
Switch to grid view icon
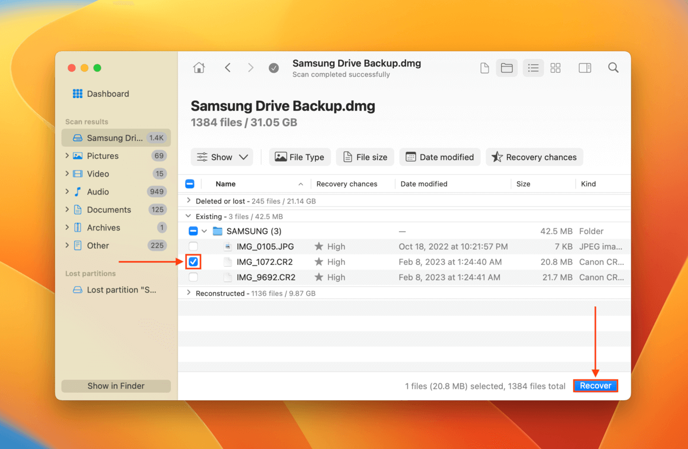(555, 68)
